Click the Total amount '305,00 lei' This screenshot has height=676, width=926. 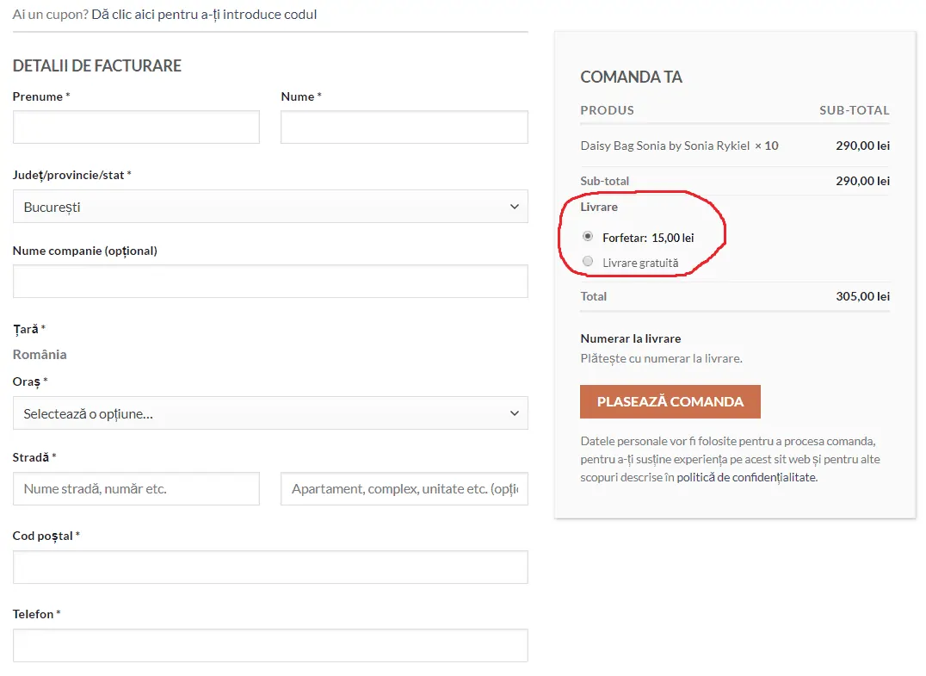(863, 296)
